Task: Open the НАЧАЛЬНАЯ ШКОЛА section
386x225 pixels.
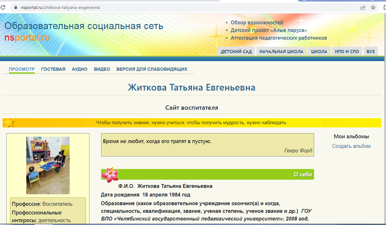Action: pyautogui.click(x=281, y=52)
